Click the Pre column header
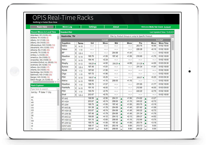Image resolution: width=206 pixels, height=145 pixels. click(140, 43)
